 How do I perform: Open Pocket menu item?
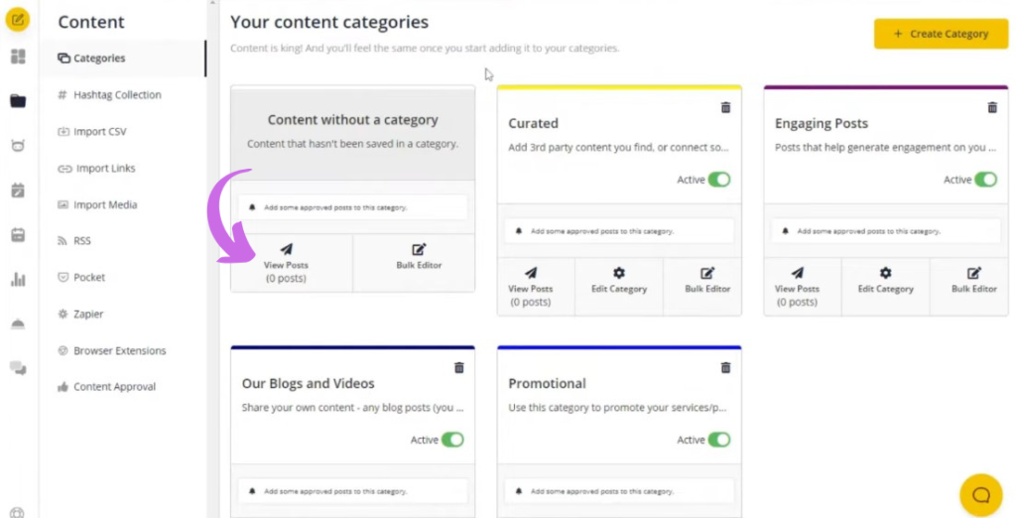pyautogui.click(x=81, y=278)
